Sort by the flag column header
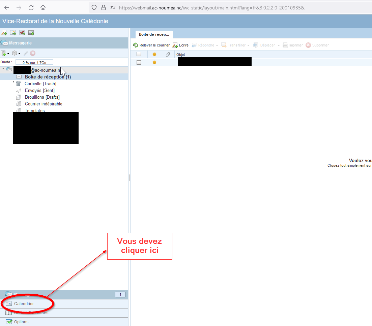 tap(154, 54)
